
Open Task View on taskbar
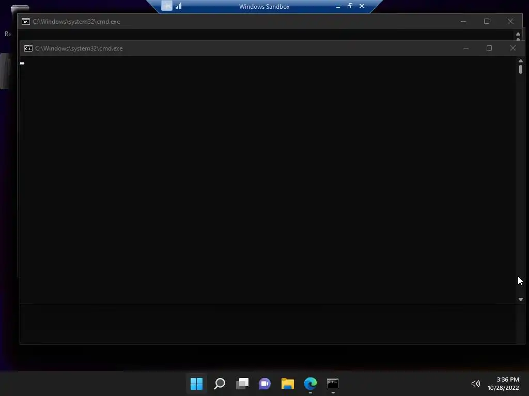(242, 384)
